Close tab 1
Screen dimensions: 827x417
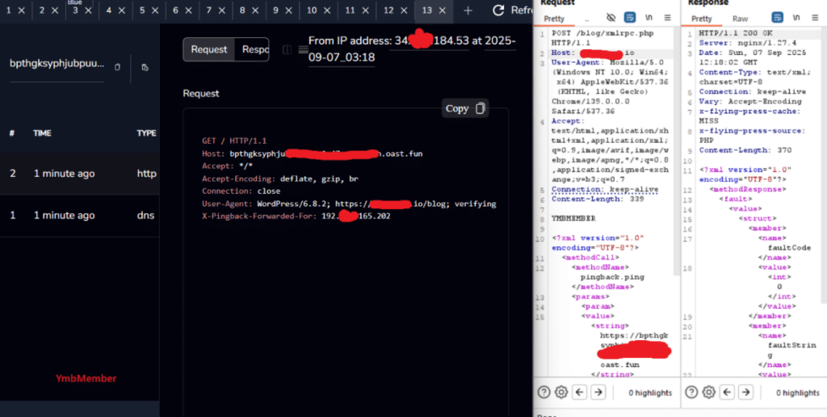click(22, 11)
